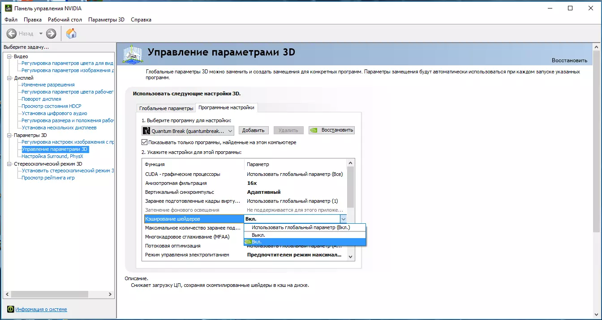The height and width of the screenshot is (320, 602).
Task: Collapse the Стереоскопический режим 3D tree node
Action: [9, 164]
